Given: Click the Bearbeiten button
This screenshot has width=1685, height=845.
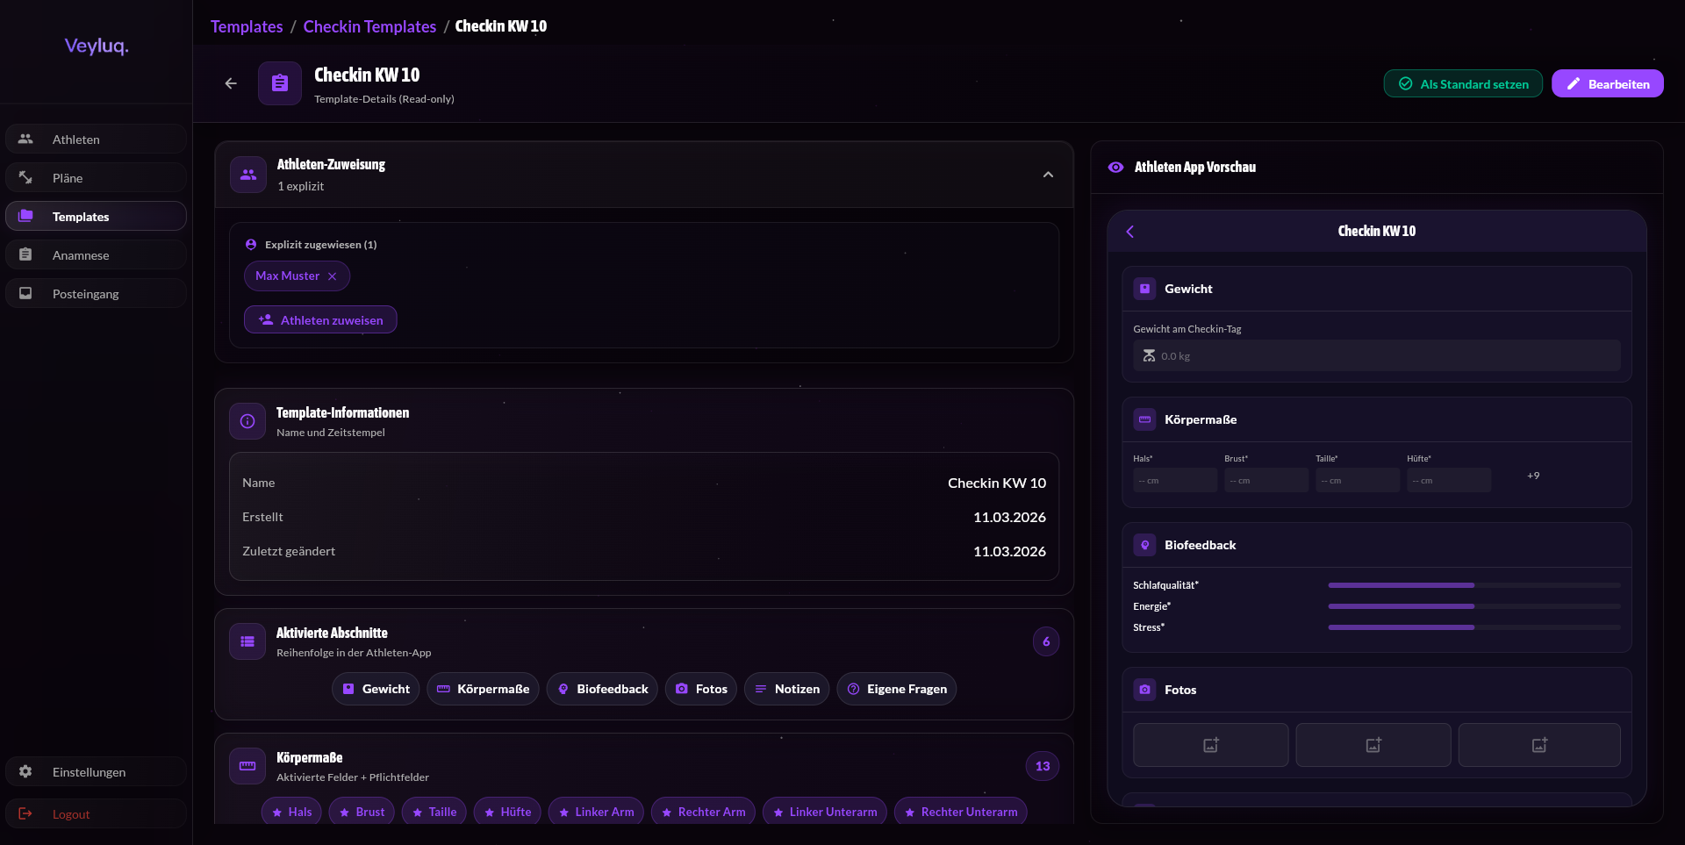Looking at the screenshot, I should 1607,84.
